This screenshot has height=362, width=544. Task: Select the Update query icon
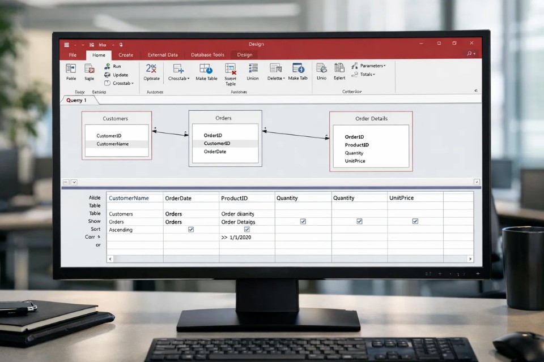tap(107, 75)
